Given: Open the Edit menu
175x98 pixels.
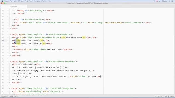Looking at the screenshot, I should [x=15, y=1].
